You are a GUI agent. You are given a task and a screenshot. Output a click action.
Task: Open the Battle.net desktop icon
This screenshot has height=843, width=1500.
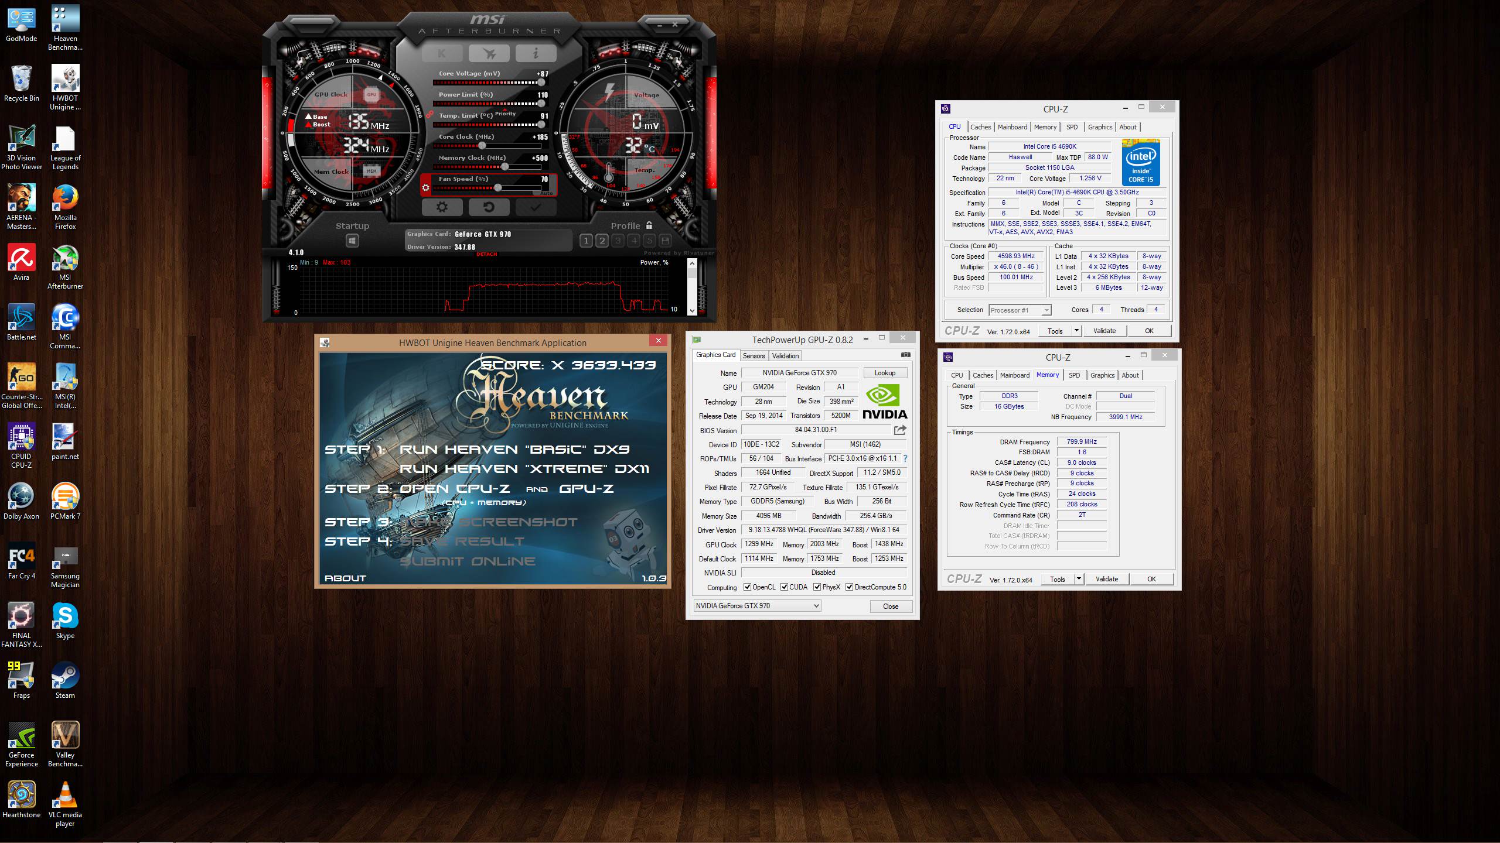tap(22, 322)
